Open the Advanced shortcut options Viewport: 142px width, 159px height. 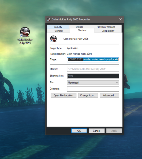click(x=109, y=96)
